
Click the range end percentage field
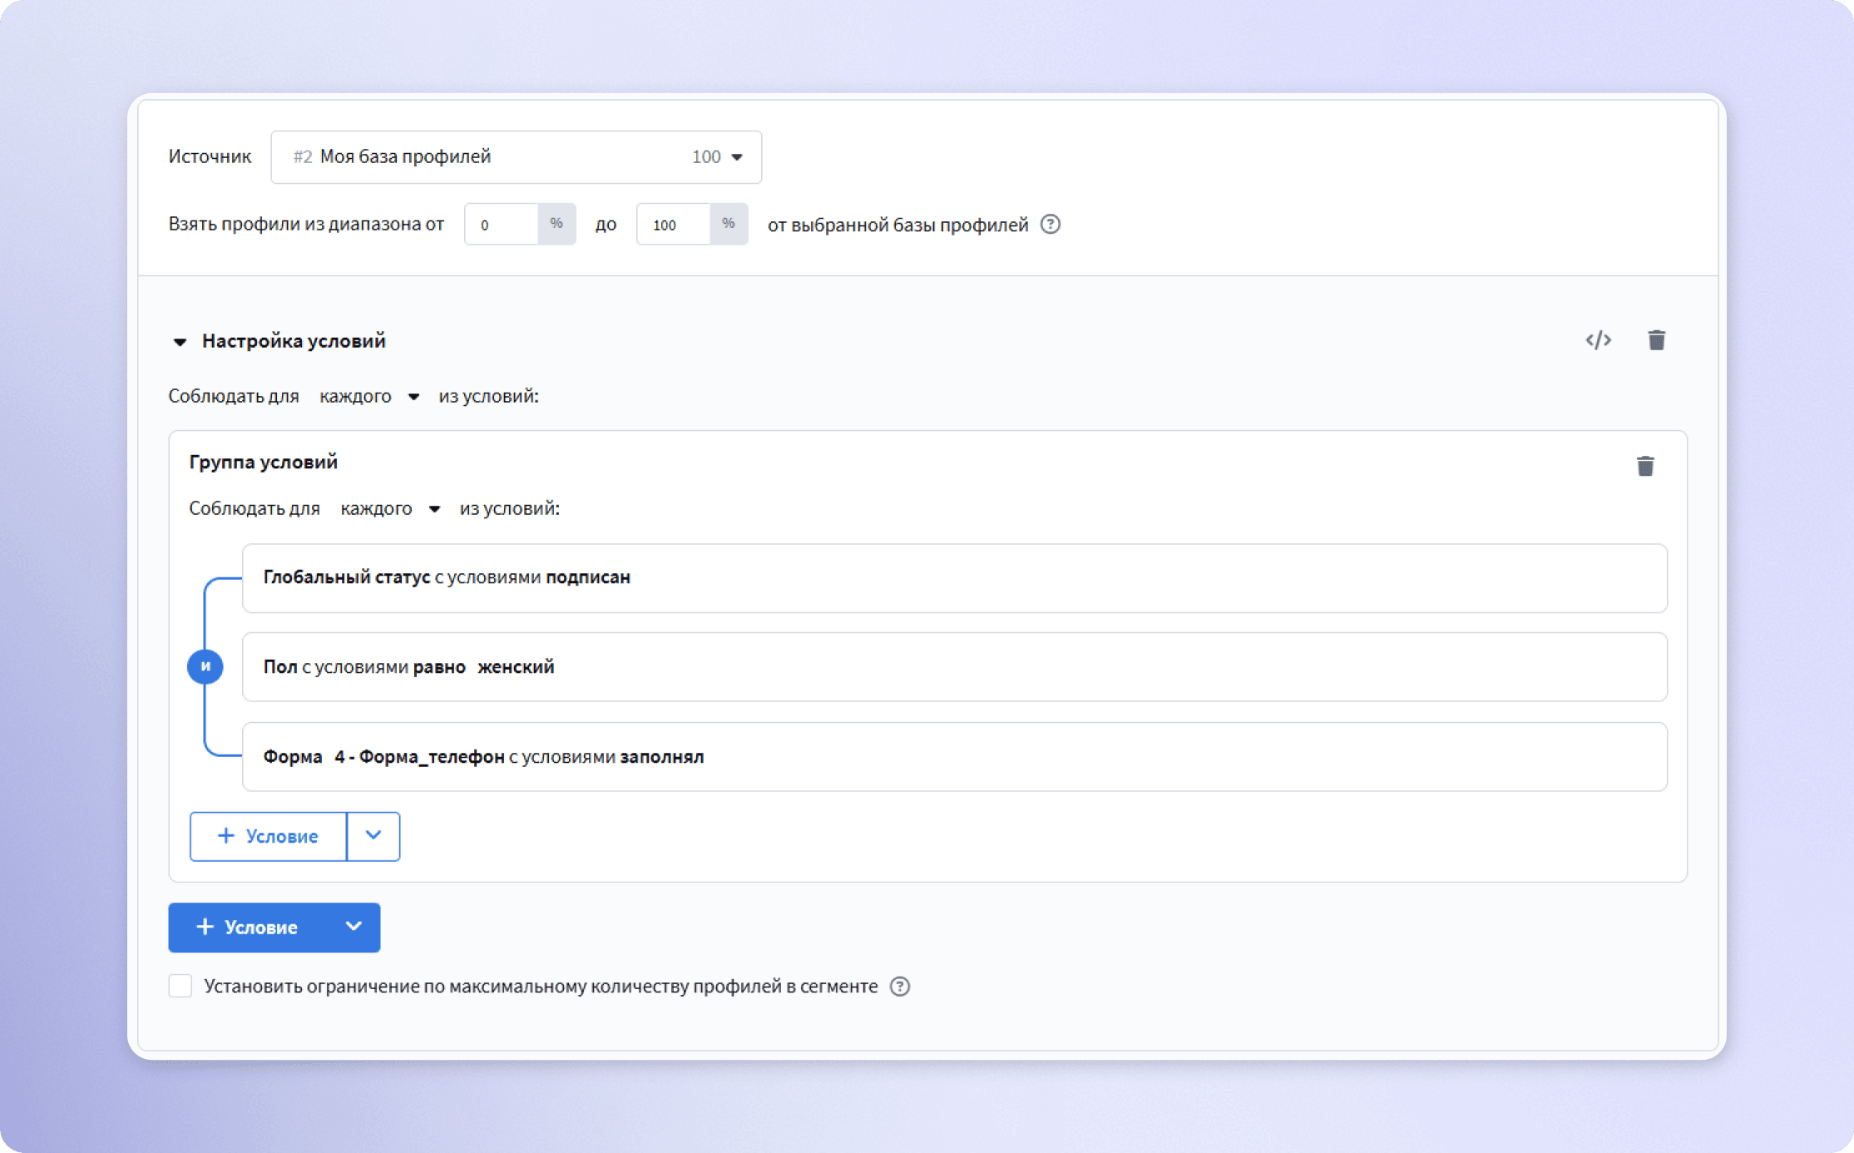[673, 225]
